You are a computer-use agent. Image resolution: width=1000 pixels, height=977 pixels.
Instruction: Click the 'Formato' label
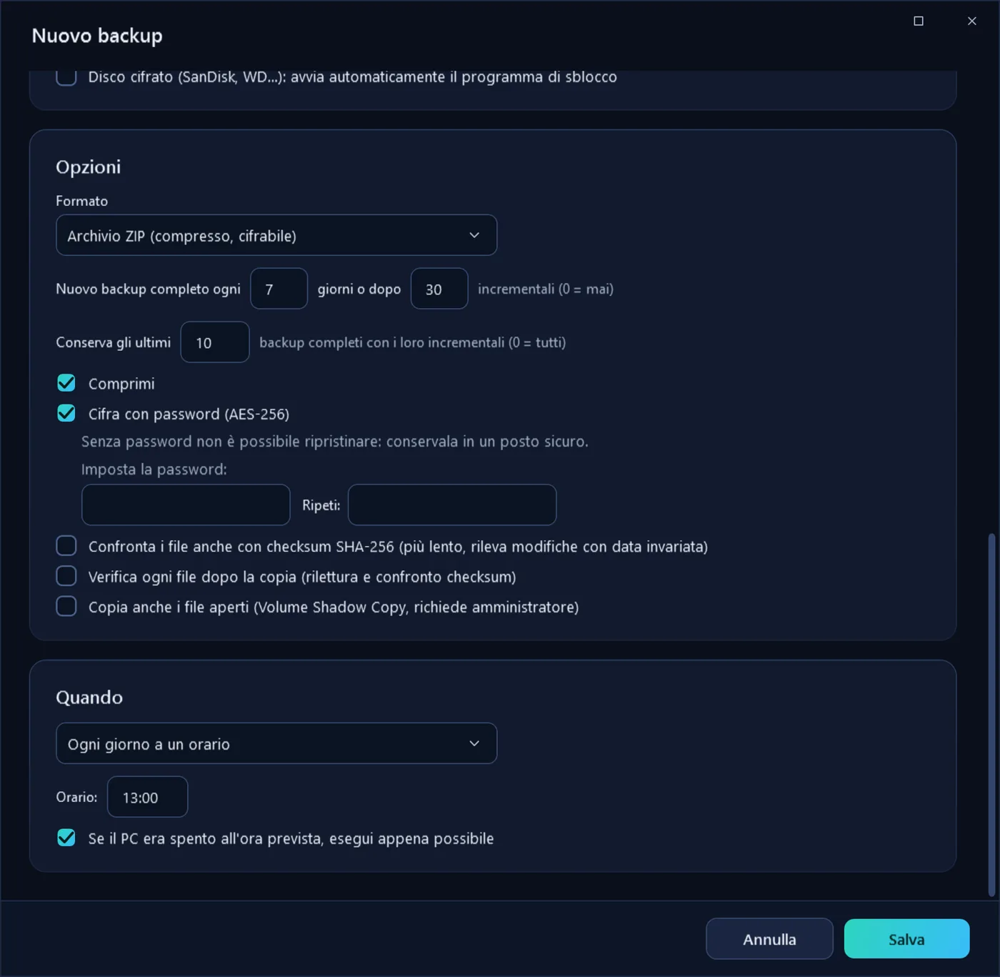[81, 201]
